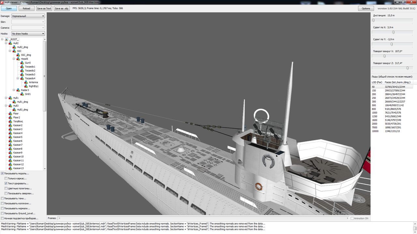Click the SSC mesh icon
This screenshot has width=417, height=234.
(14, 51)
